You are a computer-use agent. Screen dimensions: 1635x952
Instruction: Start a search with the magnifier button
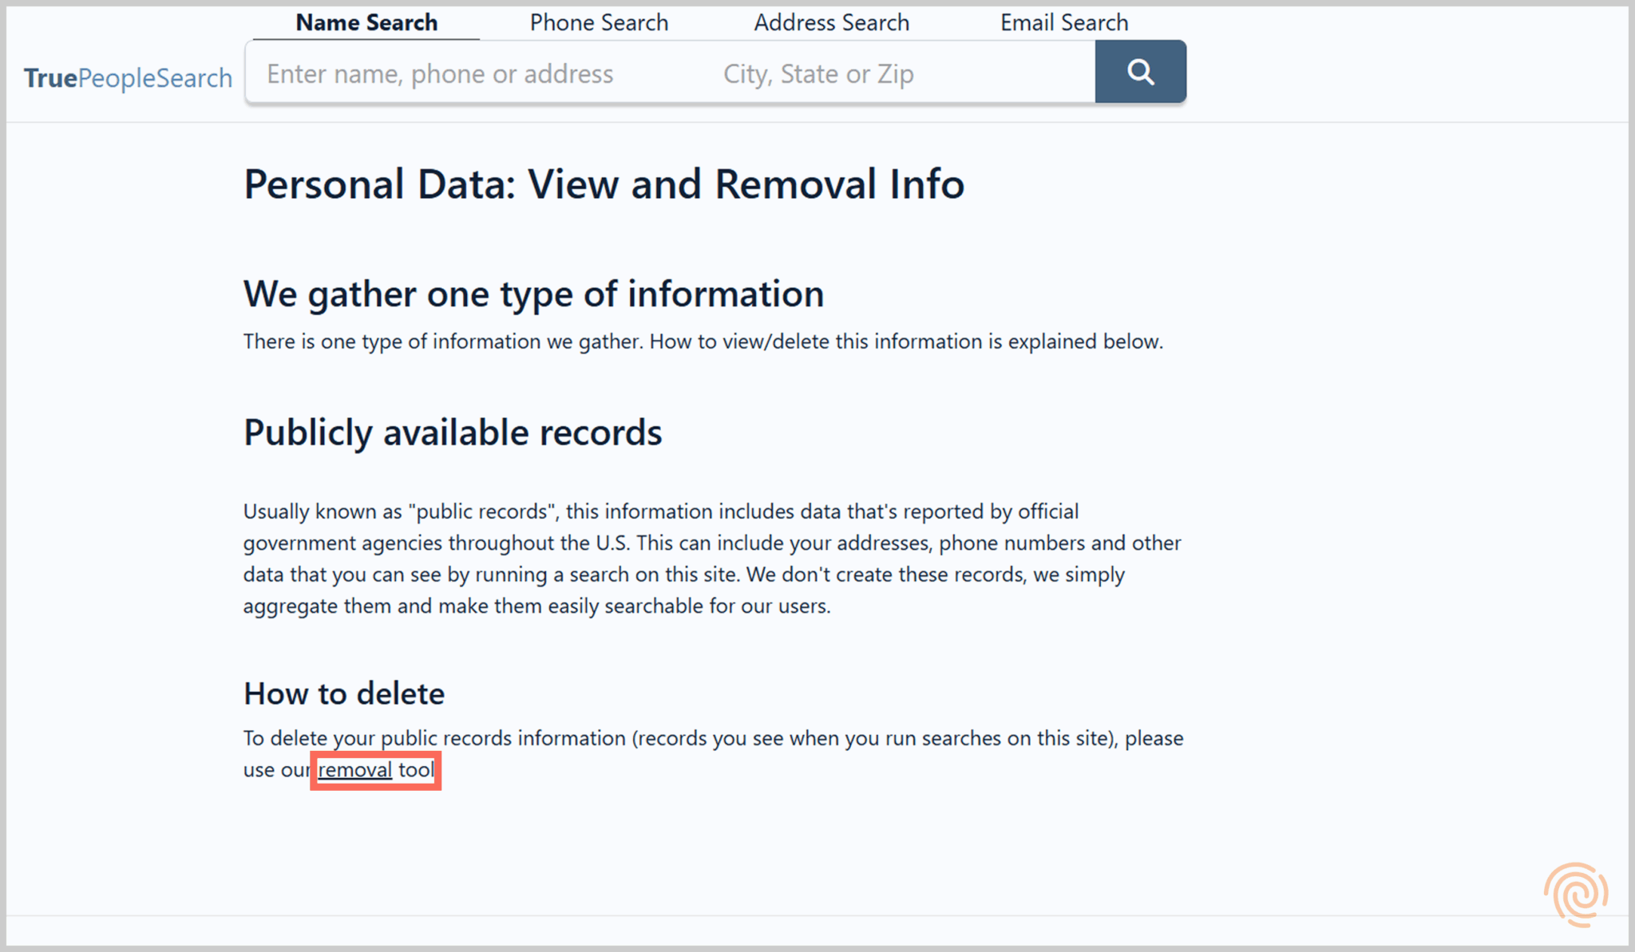[1141, 71]
